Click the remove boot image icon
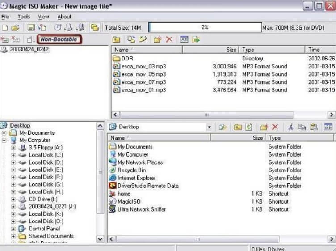336x251 pixels. [x=16, y=39]
